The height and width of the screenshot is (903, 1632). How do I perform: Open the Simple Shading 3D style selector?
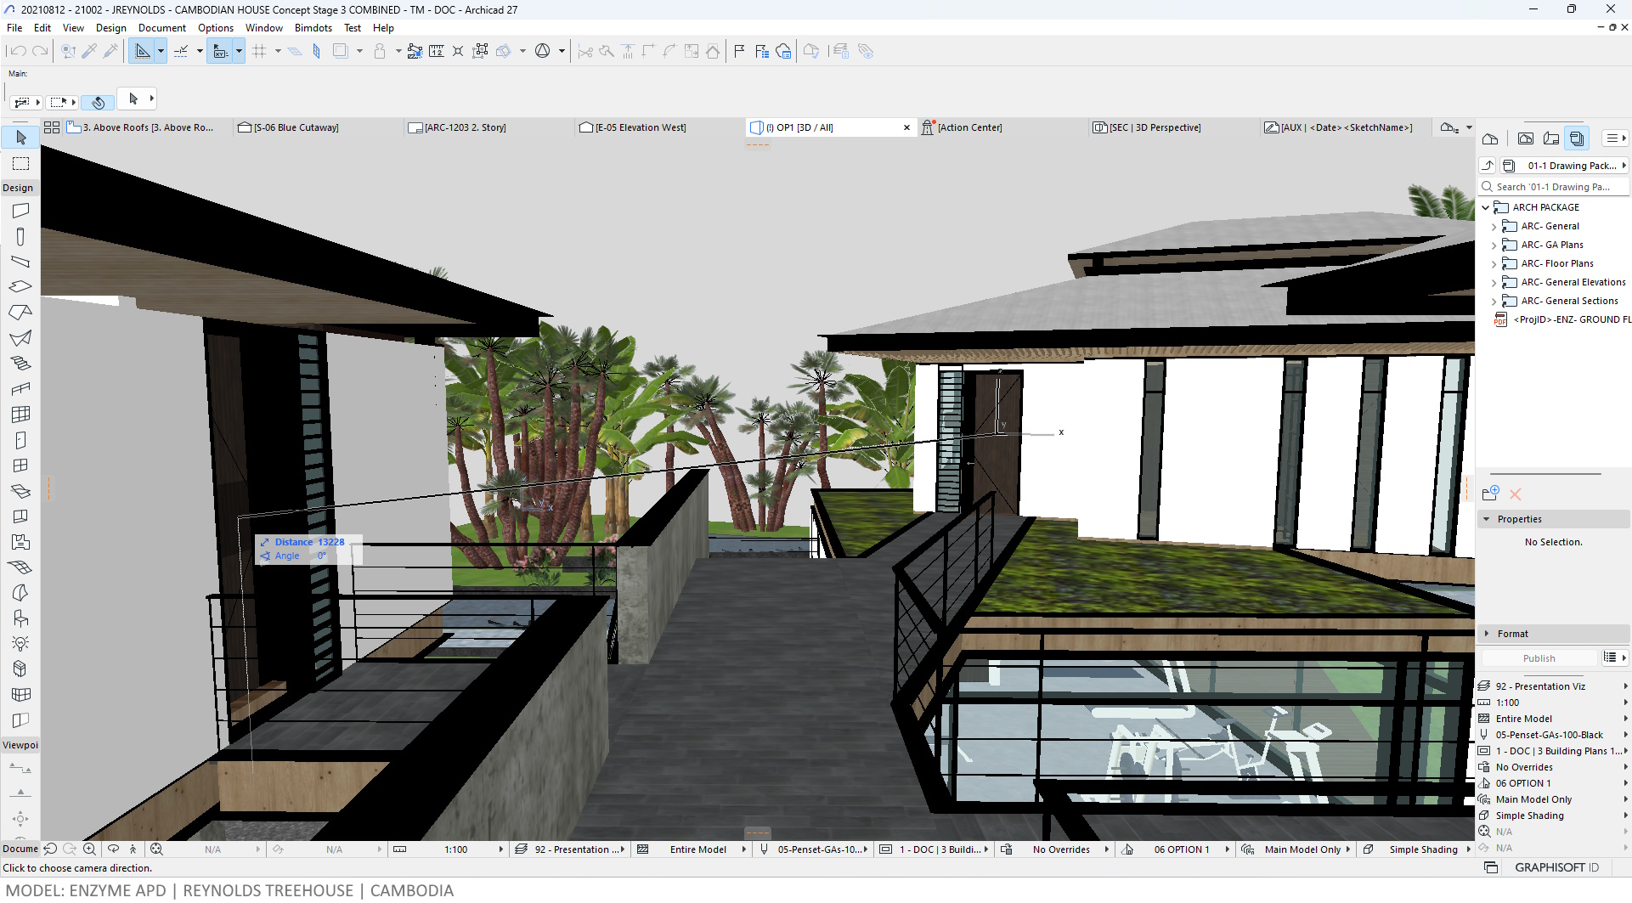tap(1423, 849)
